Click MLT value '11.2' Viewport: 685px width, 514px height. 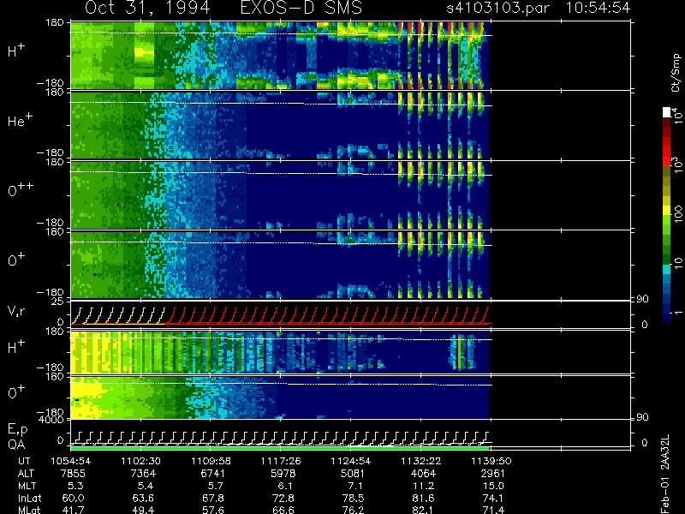coord(423,486)
